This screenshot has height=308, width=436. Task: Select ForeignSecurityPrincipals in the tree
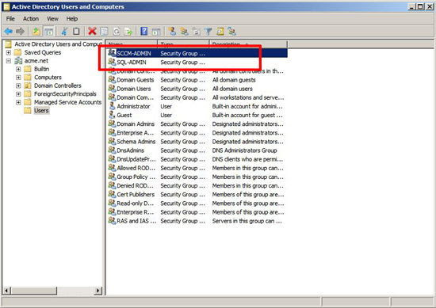[x=65, y=94]
